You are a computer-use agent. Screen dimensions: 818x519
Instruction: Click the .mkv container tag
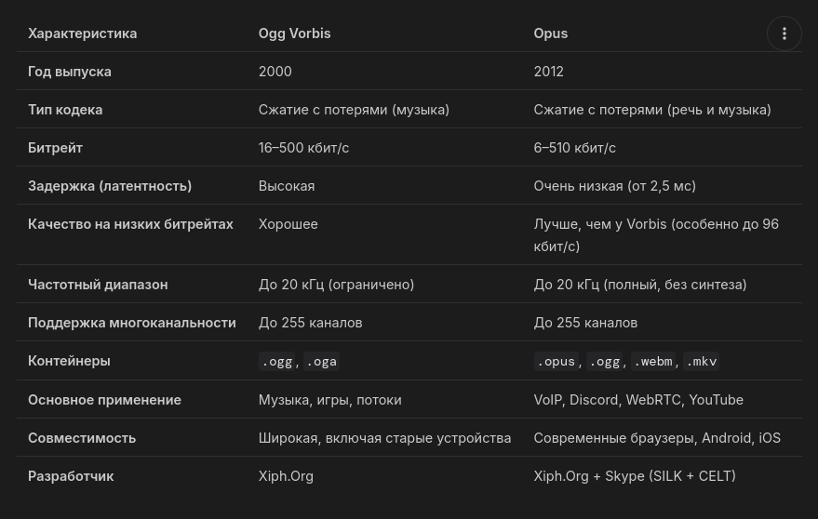[x=701, y=362]
